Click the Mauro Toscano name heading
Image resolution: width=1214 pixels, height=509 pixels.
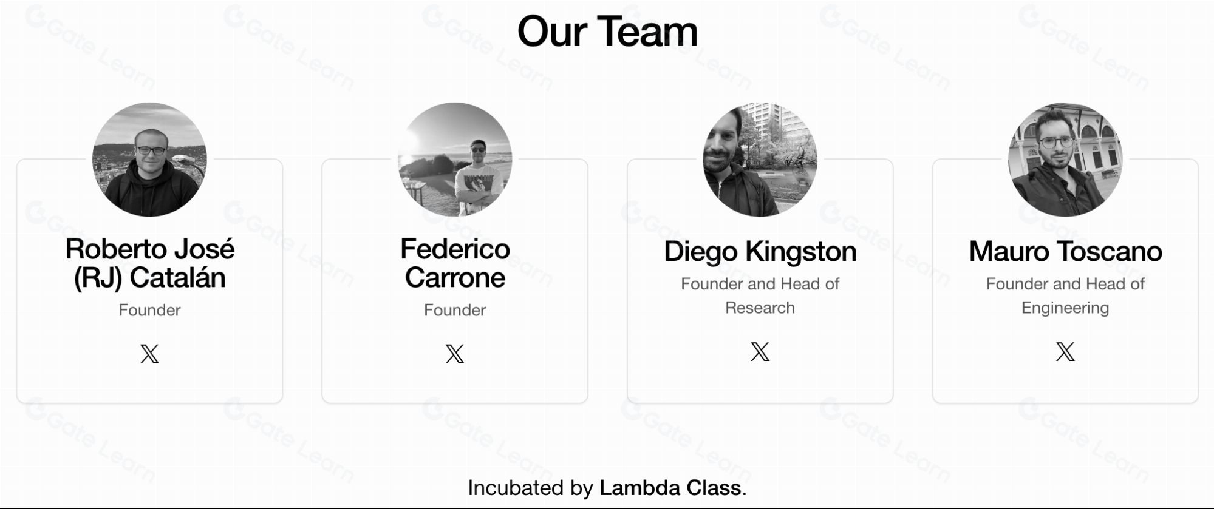1065,252
